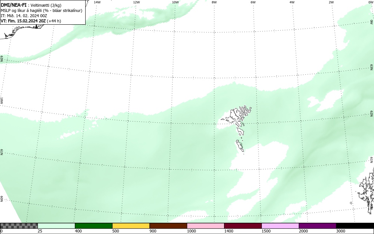Click the VT: Fim. 15.02.2024 20Z line
374x234 pixels.
tap(31, 21)
